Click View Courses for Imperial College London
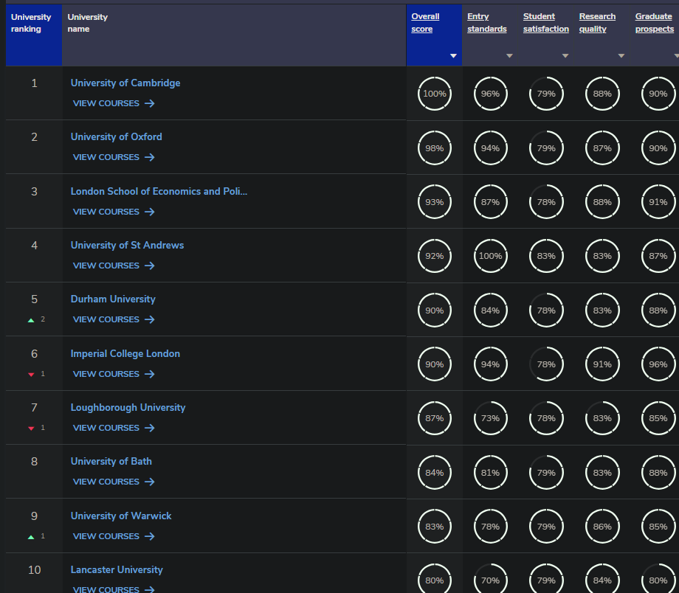 (x=114, y=374)
